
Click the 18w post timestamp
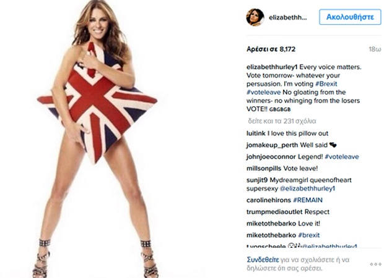point(375,49)
